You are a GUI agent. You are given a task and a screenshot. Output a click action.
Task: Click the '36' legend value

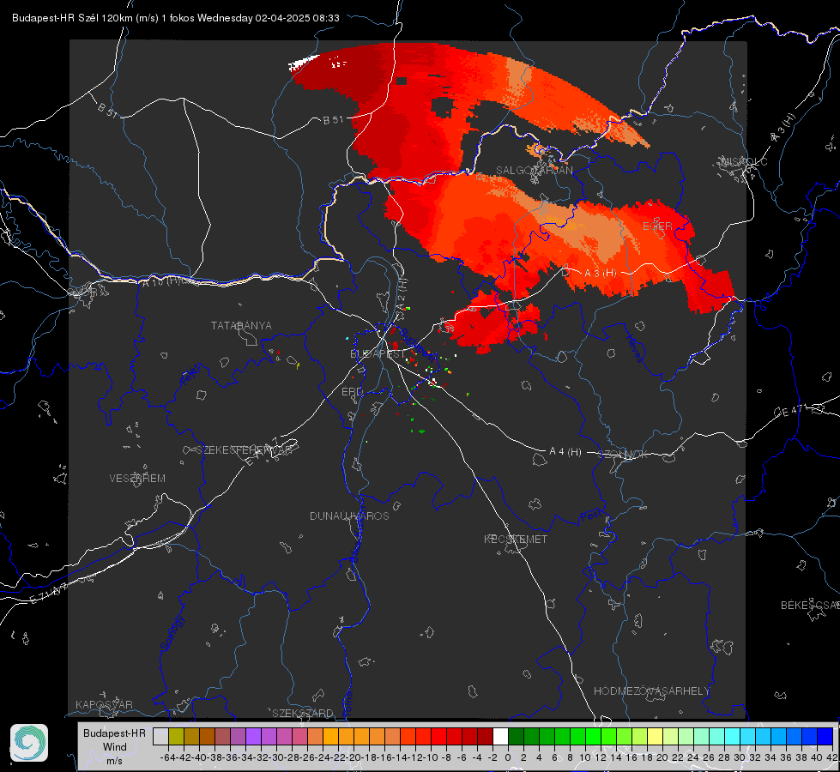point(786,757)
